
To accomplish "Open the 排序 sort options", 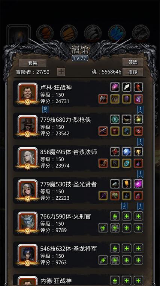I will click(x=133, y=72).
